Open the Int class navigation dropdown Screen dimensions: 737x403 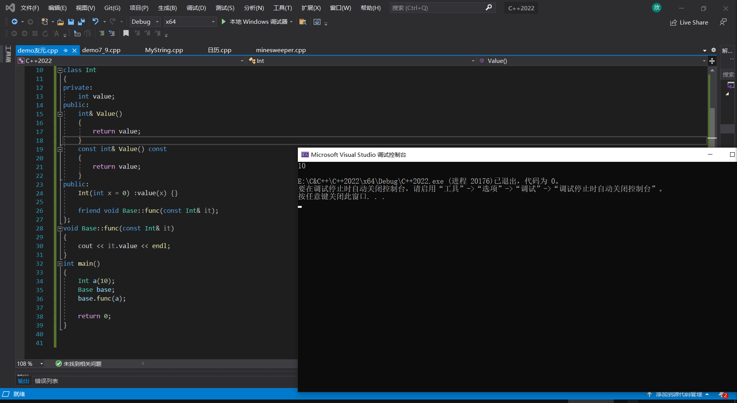pyautogui.click(x=362, y=61)
